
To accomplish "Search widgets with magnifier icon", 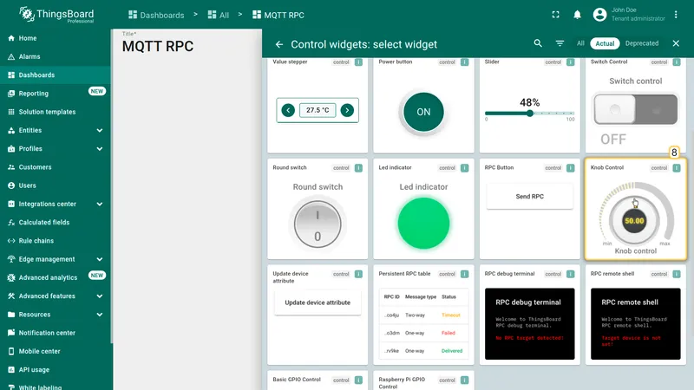I will click(538, 43).
